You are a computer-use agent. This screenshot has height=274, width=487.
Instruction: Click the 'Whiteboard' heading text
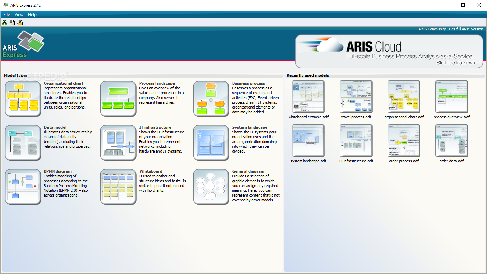point(151,171)
